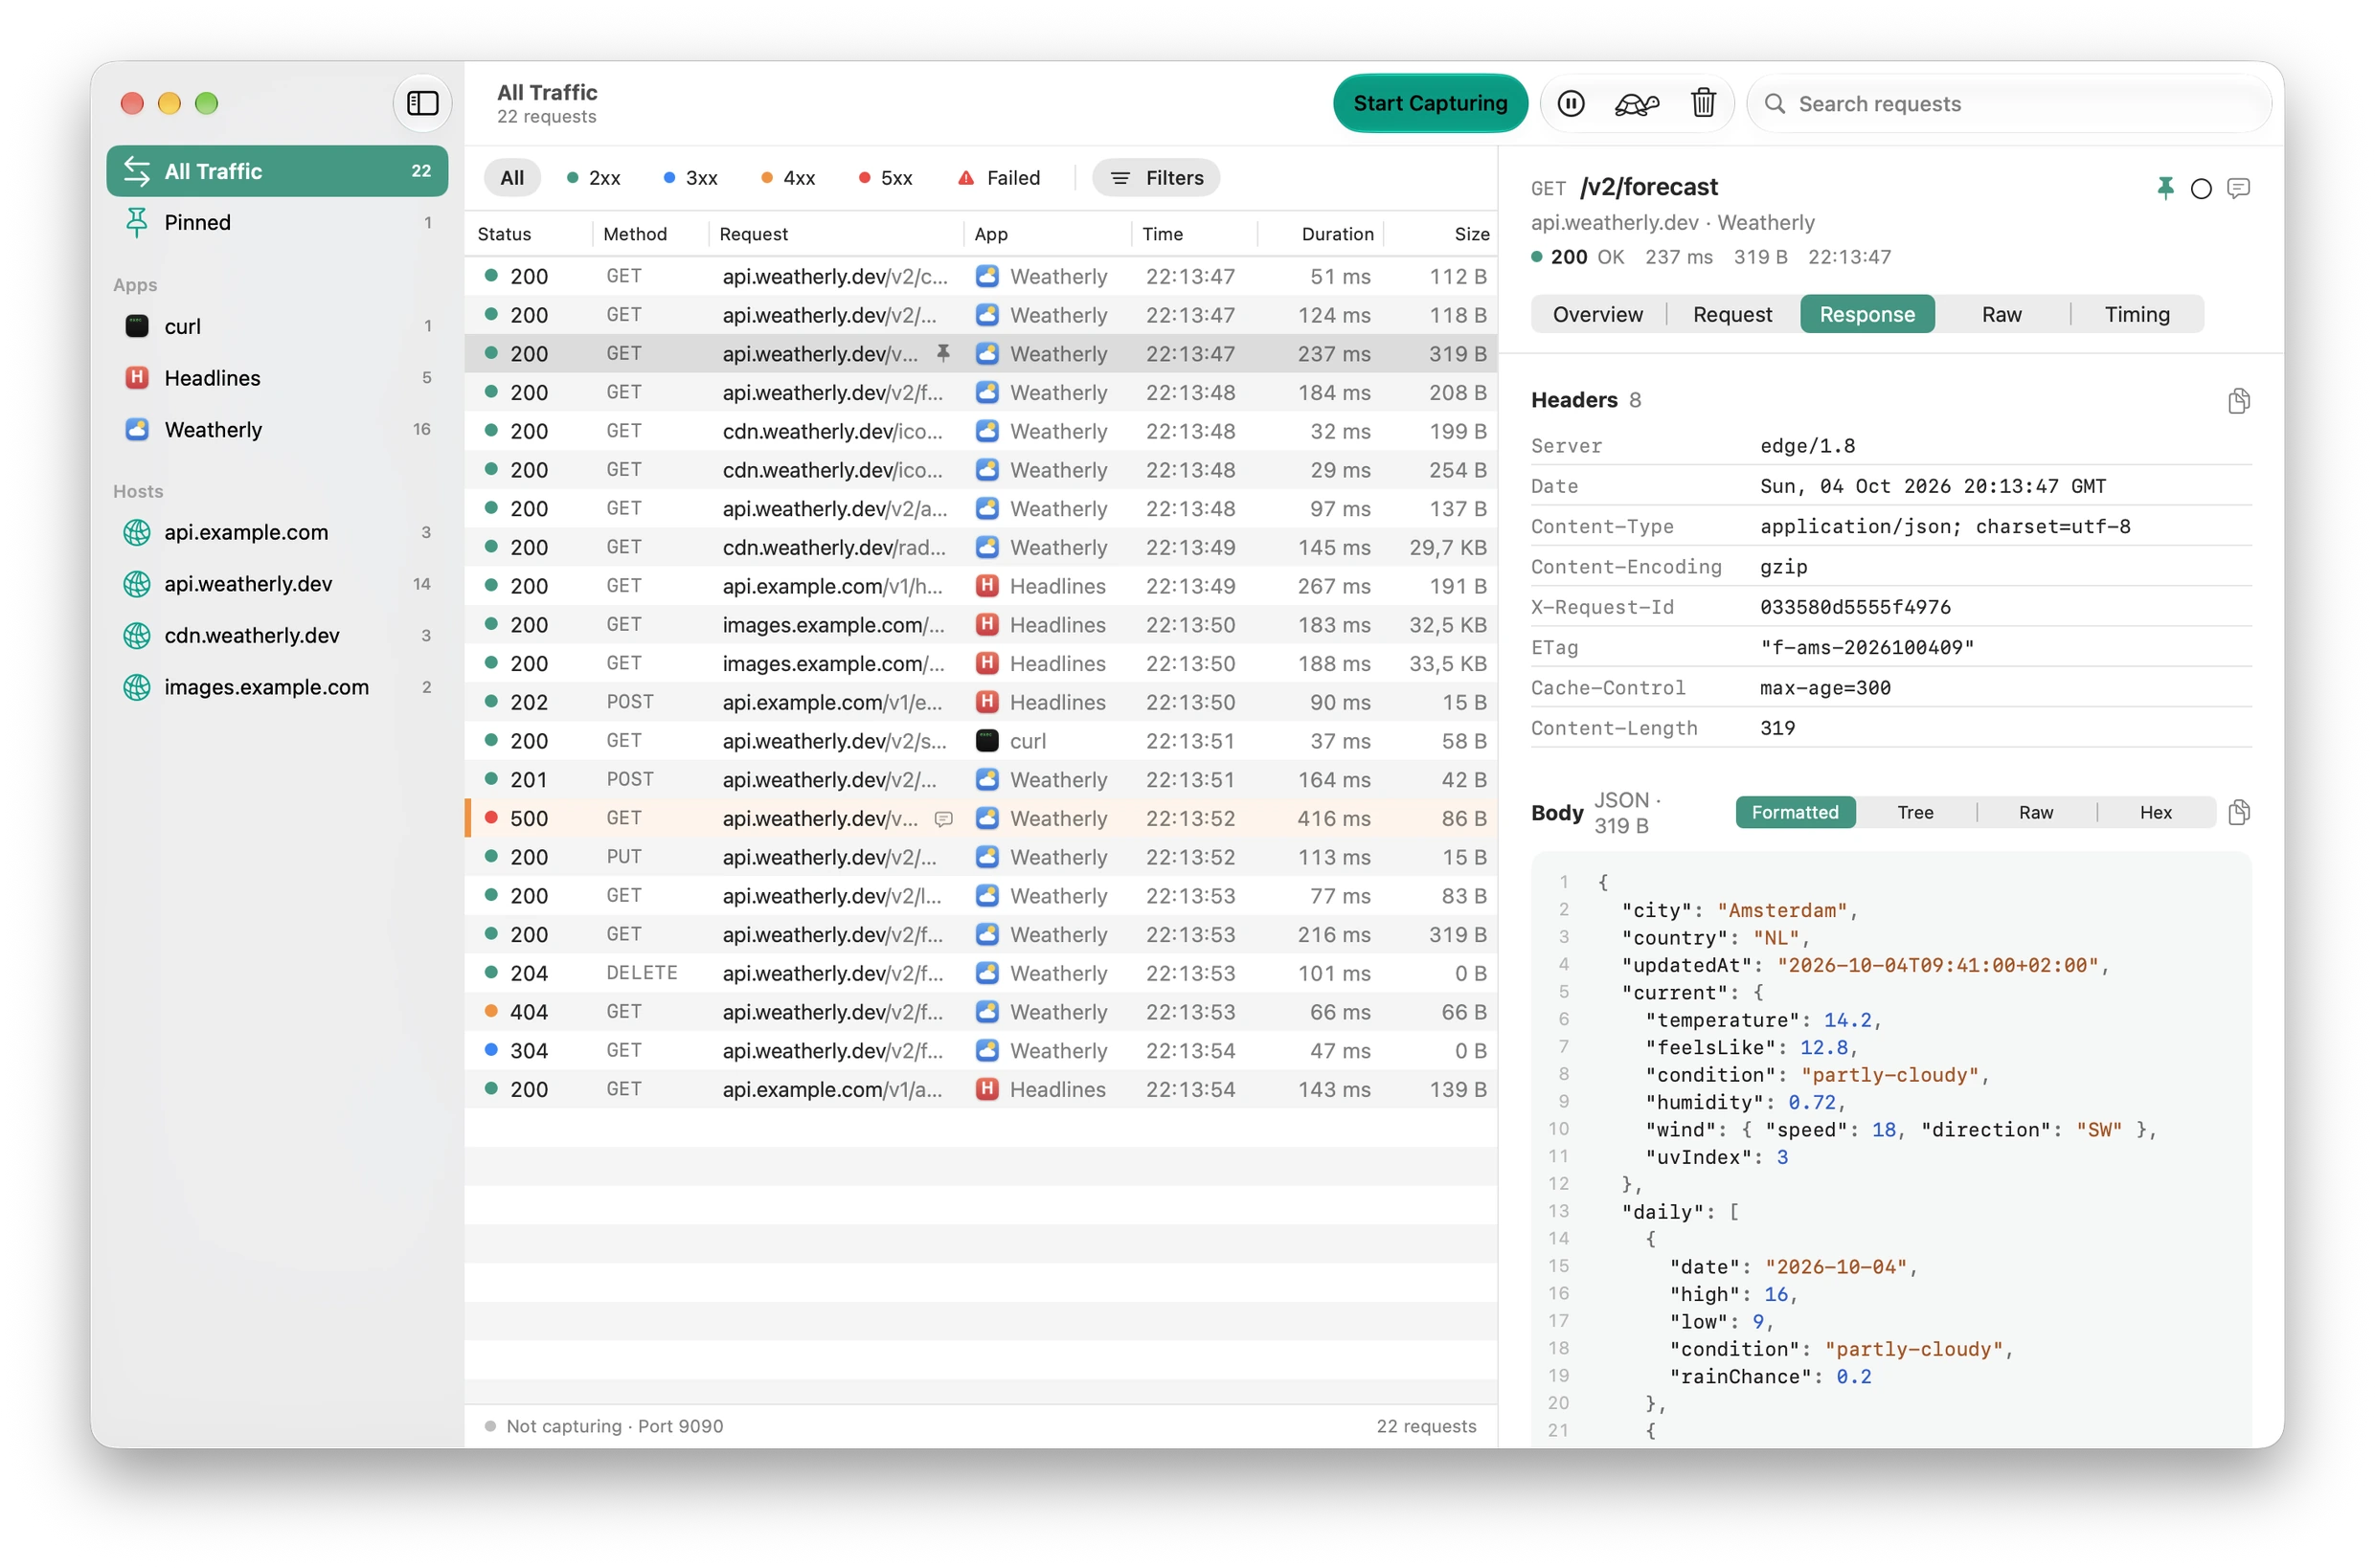Click the pin icon on the 237 ms row
This screenshot has height=1568, width=2375.
(x=943, y=353)
